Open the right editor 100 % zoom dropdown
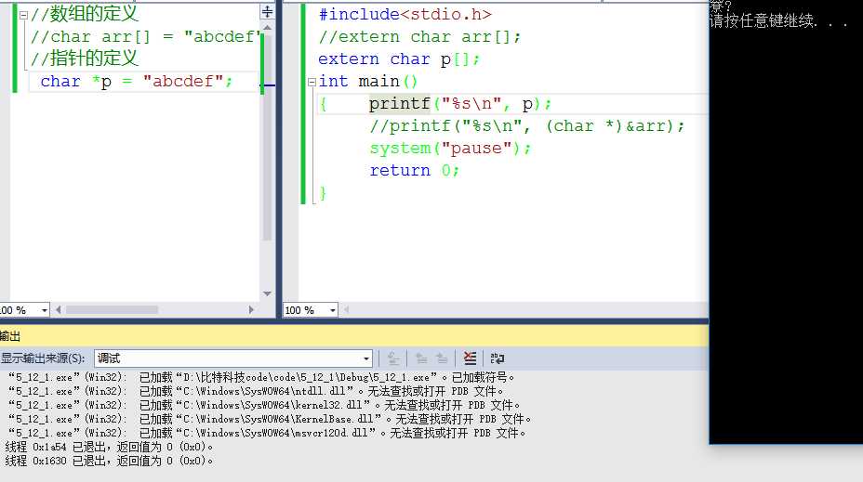The image size is (863, 482). [x=332, y=310]
